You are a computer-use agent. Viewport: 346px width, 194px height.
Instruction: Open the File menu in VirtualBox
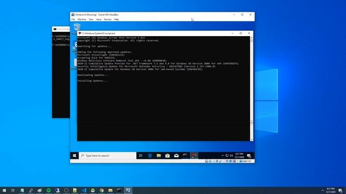click(x=73, y=19)
